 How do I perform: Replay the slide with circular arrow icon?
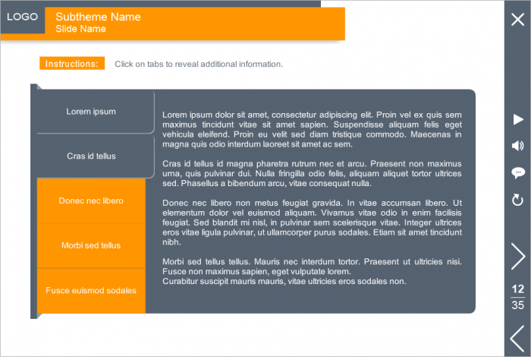pos(518,200)
